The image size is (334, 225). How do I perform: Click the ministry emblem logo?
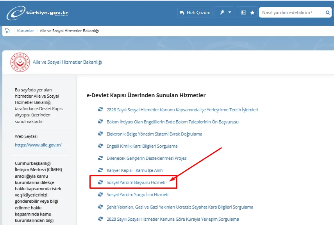pyautogui.click(x=20, y=62)
